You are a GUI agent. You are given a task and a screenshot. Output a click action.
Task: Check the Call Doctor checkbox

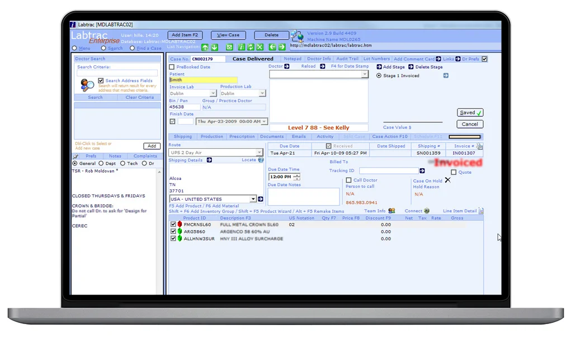(x=348, y=180)
